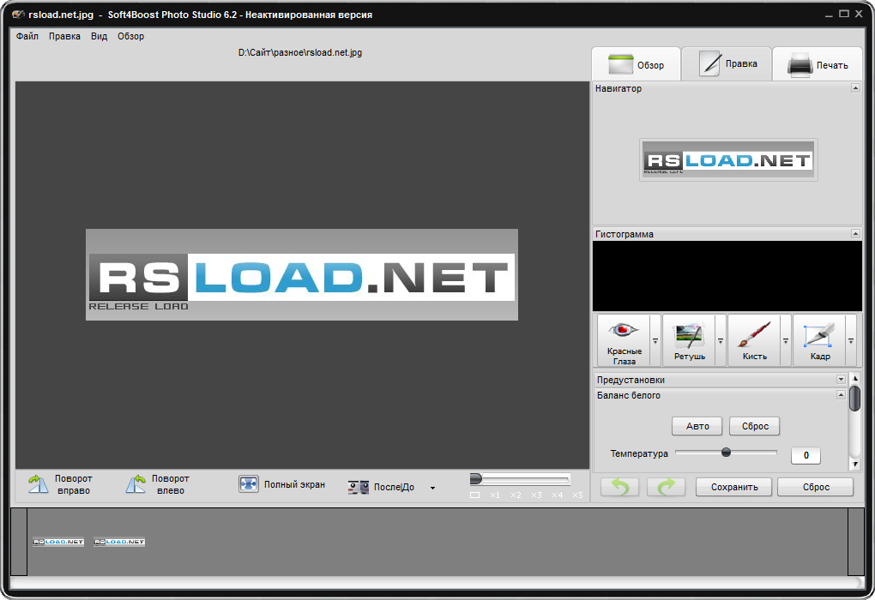Select the first filmstrip thumbnail
The width and height of the screenshot is (875, 600).
58,542
